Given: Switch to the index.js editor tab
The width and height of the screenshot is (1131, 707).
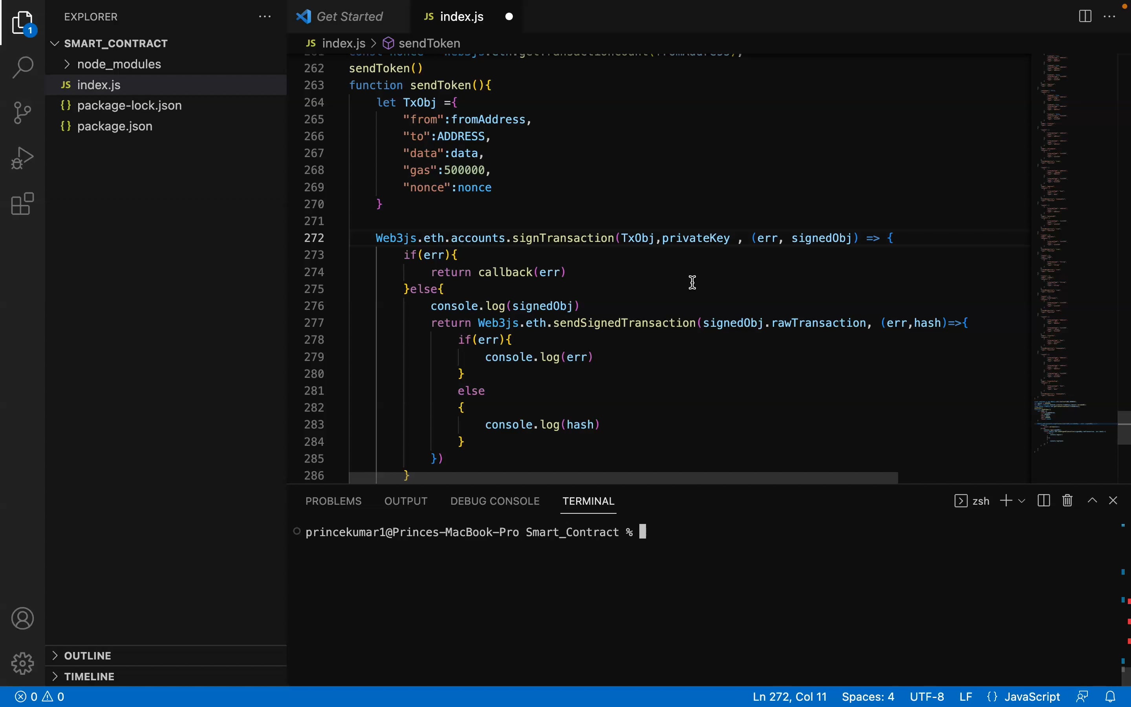Looking at the screenshot, I should (466, 16).
